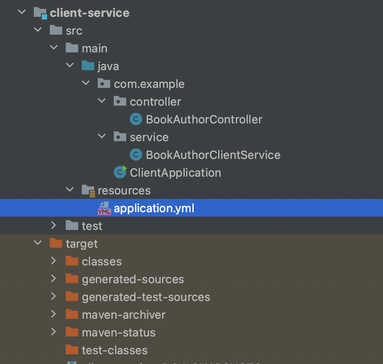Click the com.example package icon
The width and height of the screenshot is (383, 364).
click(x=104, y=83)
